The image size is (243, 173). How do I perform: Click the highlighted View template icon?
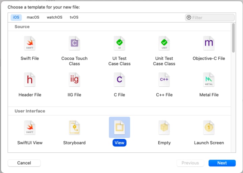[x=119, y=127]
